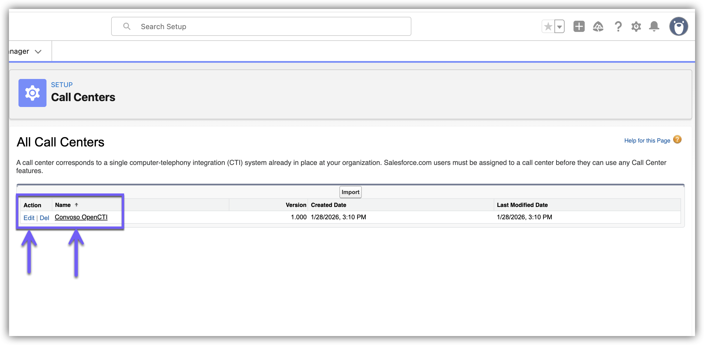Viewport: 704px width, 345px height.
Task: Click the search magnifier icon
Action: coord(127,27)
